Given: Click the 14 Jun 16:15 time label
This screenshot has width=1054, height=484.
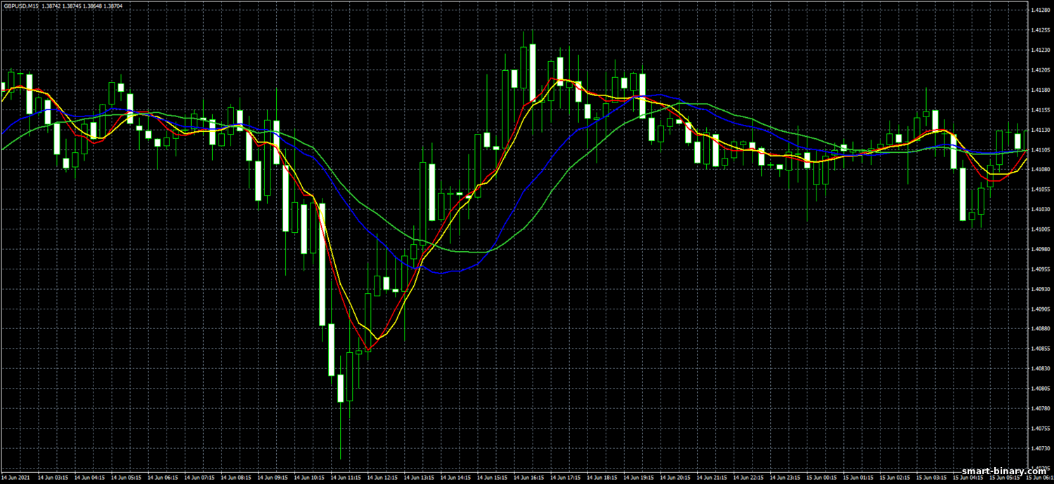Looking at the screenshot, I should [528, 477].
